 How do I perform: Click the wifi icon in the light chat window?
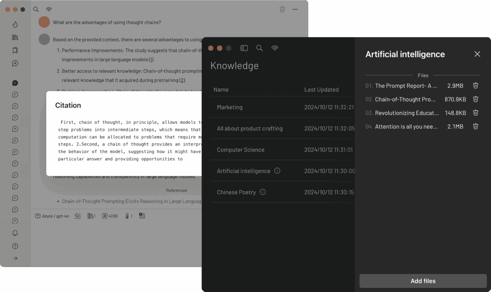point(49,9)
